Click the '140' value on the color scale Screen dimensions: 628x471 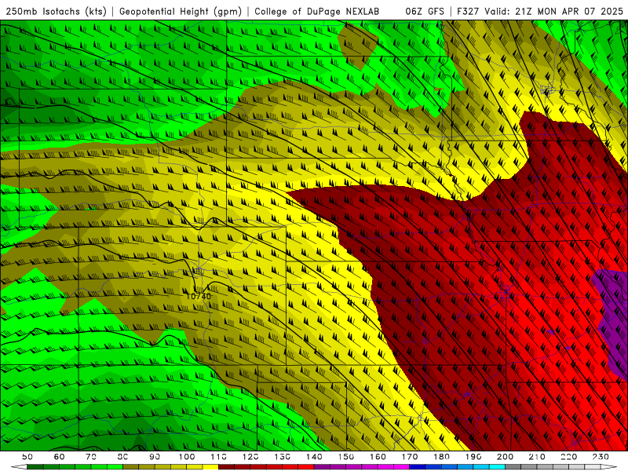tap(314, 457)
